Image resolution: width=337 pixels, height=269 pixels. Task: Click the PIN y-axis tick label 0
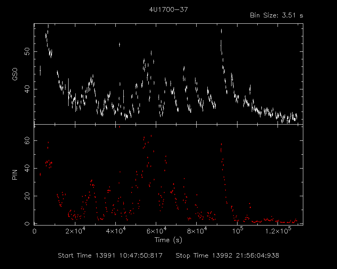click(x=27, y=224)
